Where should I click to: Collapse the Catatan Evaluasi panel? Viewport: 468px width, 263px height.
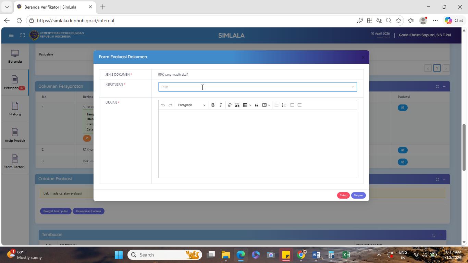(x=444, y=179)
